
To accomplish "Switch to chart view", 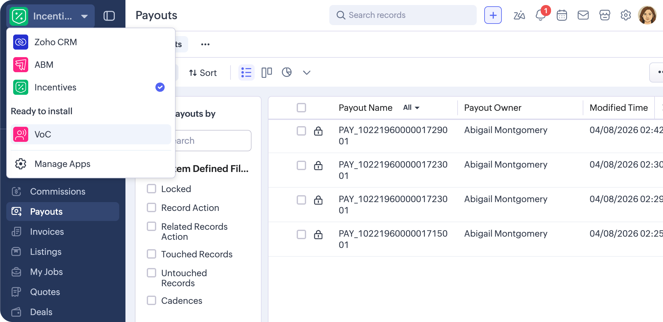I will coord(287,72).
